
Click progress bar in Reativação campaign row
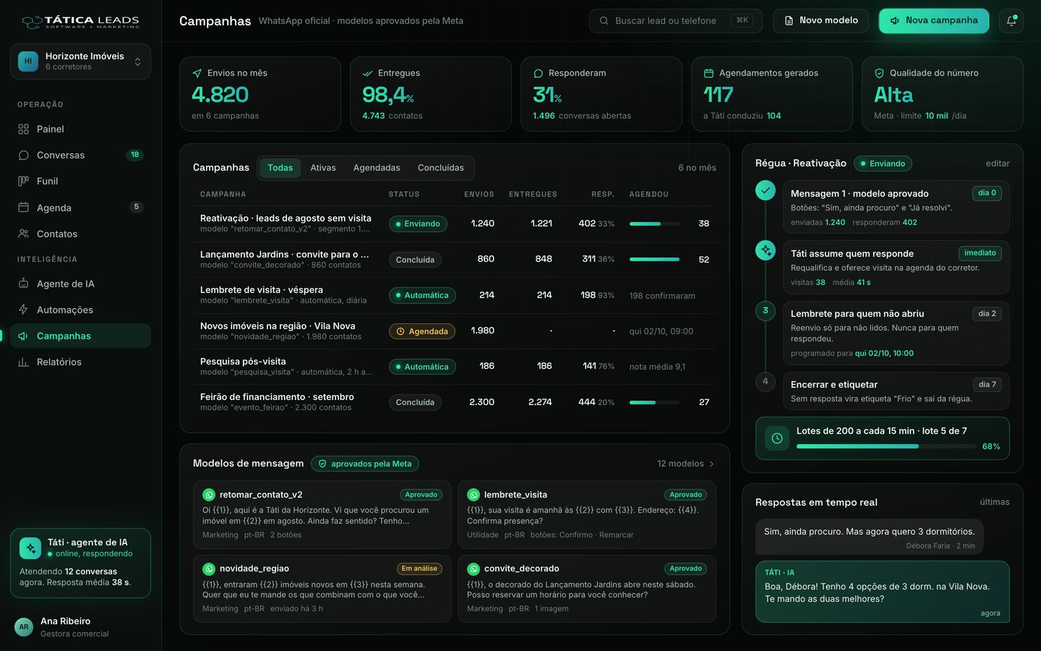pyautogui.click(x=654, y=224)
